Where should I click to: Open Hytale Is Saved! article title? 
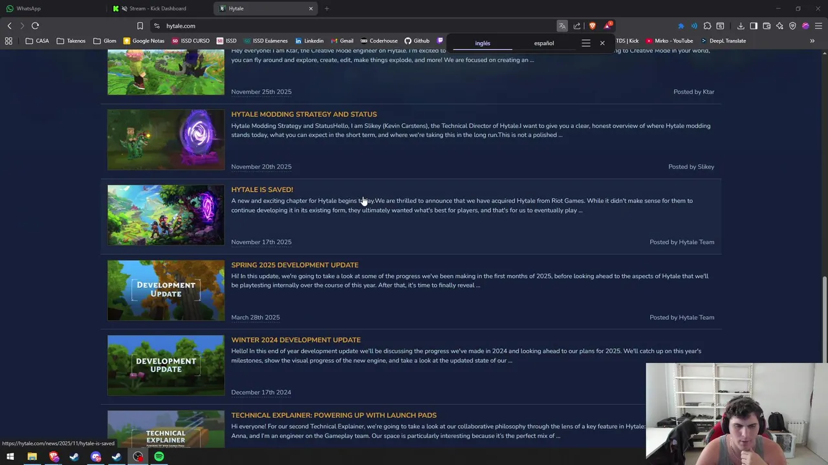pos(262,189)
